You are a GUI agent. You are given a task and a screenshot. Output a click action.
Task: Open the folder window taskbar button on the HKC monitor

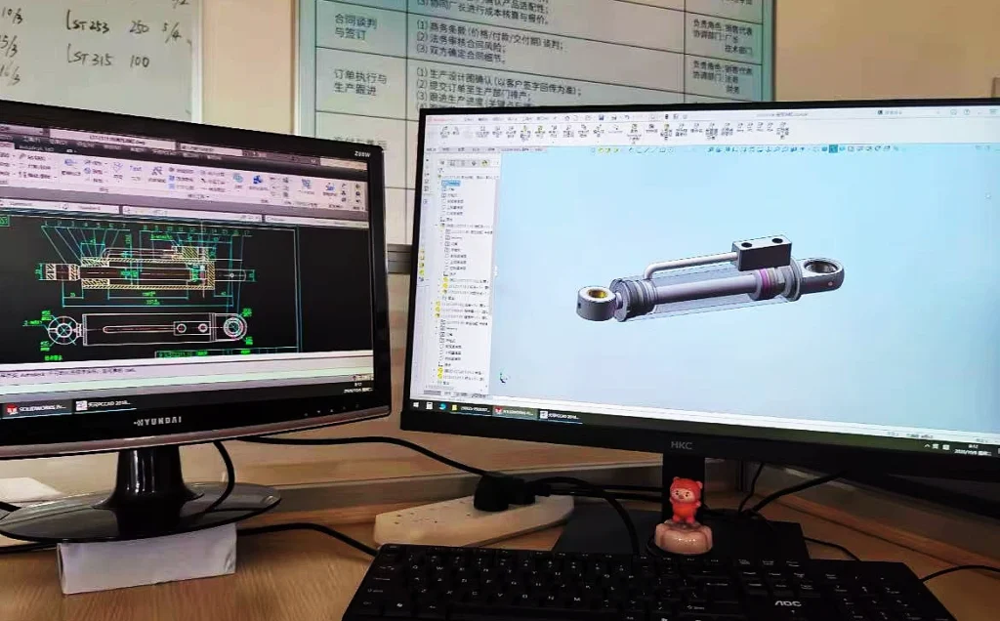(x=471, y=409)
